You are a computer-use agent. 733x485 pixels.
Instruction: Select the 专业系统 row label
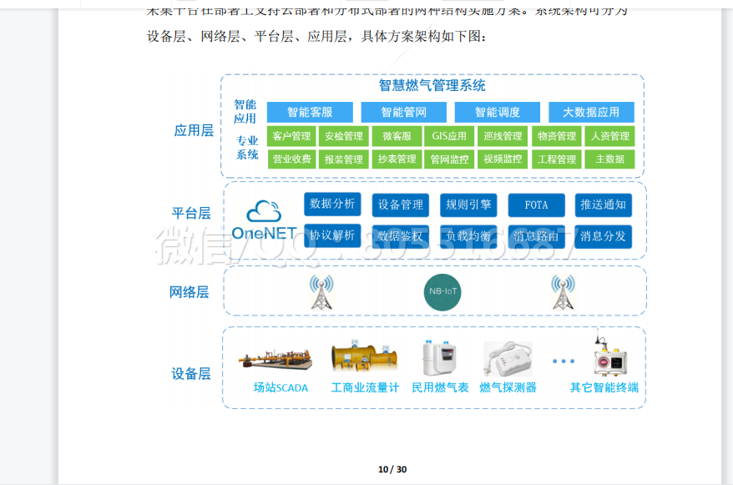click(x=247, y=148)
